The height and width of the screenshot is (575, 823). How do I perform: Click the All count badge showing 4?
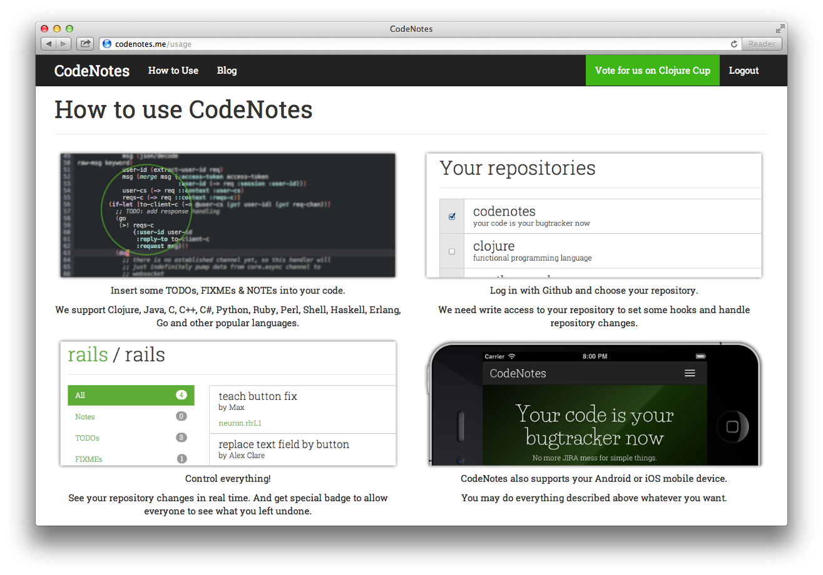pos(181,395)
